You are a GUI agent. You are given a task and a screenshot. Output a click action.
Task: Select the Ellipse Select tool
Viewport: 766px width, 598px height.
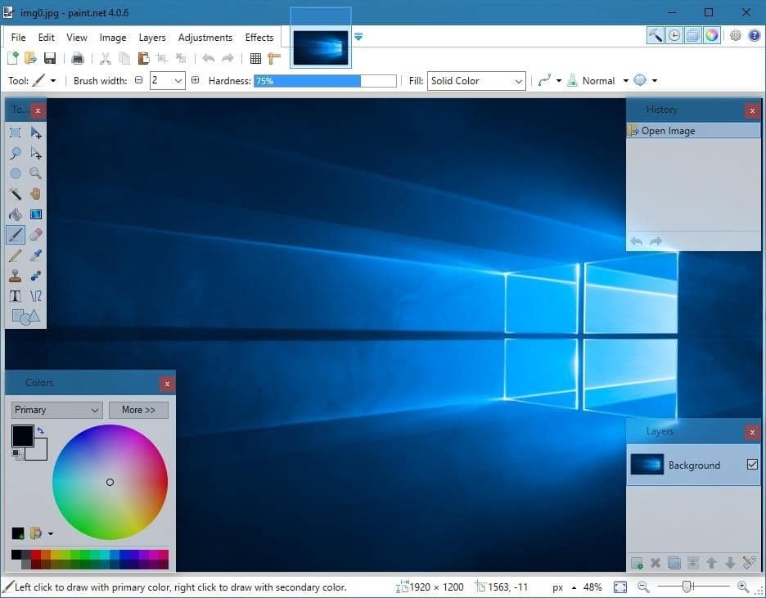tap(15, 173)
